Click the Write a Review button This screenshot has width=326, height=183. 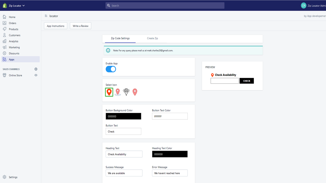click(x=80, y=26)
